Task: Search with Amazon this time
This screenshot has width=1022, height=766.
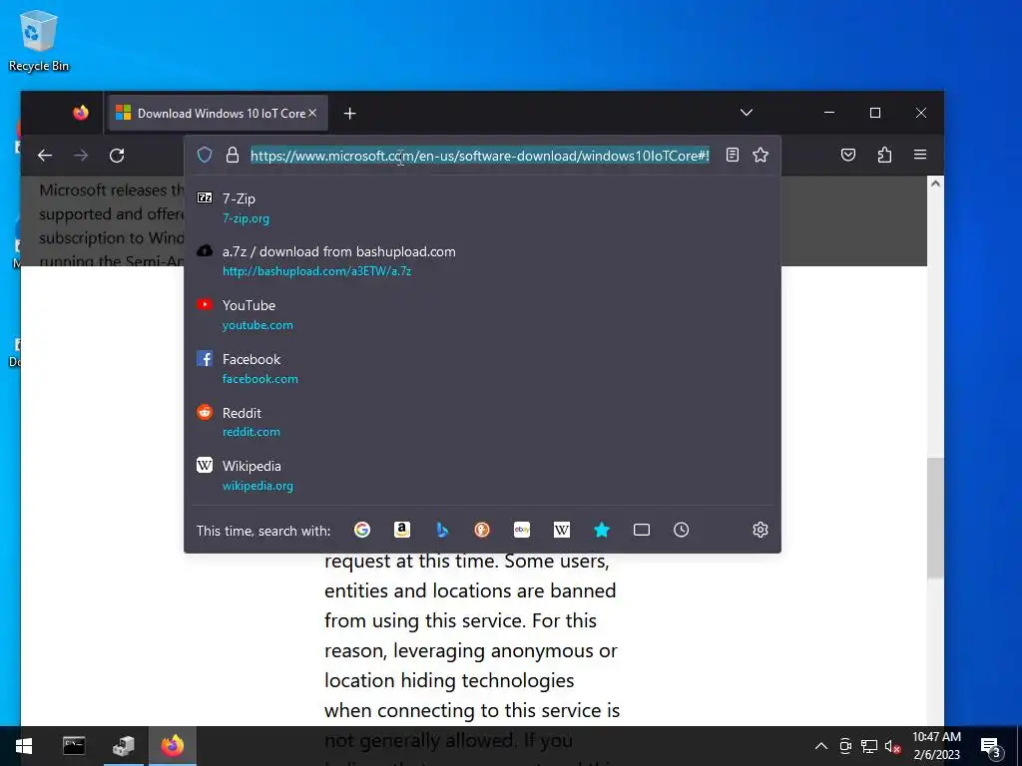Action: tap(402, 531)
